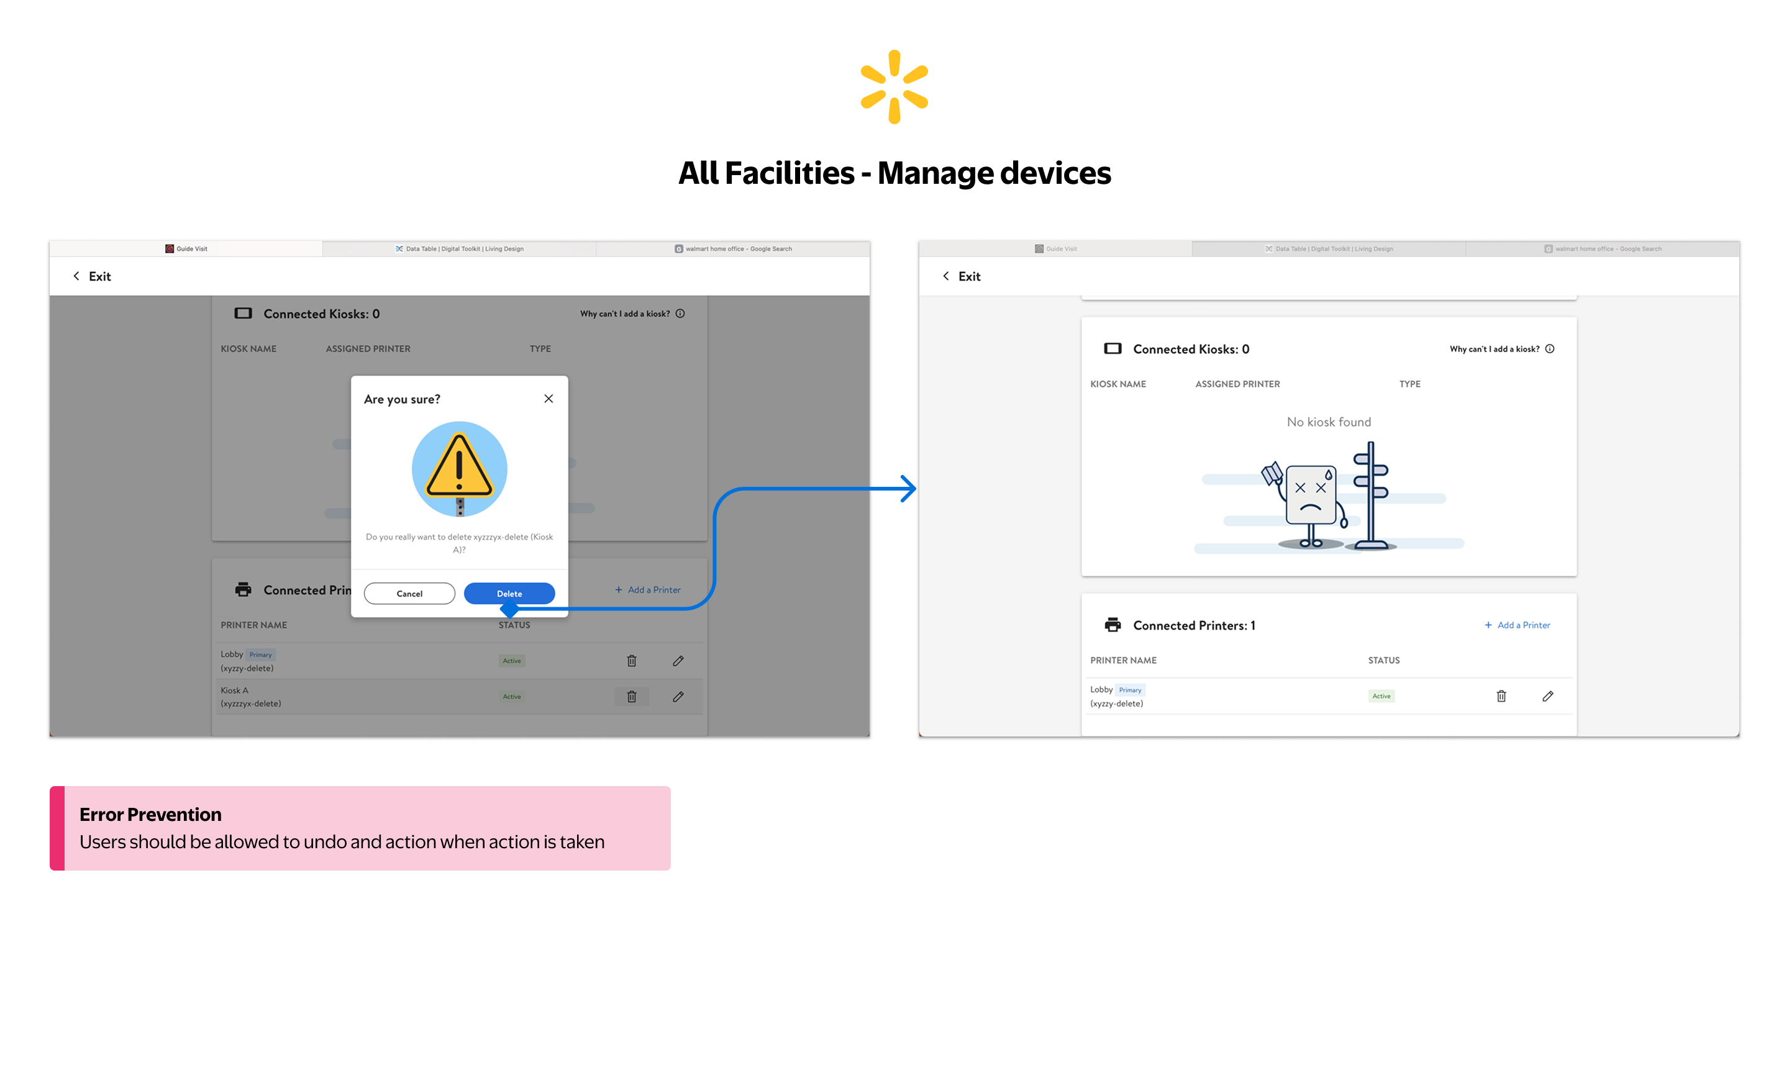Click Lobby printer name in left screen
The image size is (1789, 1073).
[x=232, y=654]
